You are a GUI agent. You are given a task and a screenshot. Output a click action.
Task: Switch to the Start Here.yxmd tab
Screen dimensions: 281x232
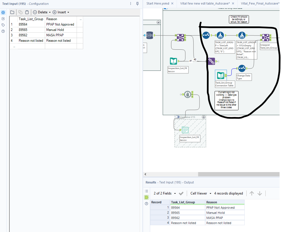point(158,3)
